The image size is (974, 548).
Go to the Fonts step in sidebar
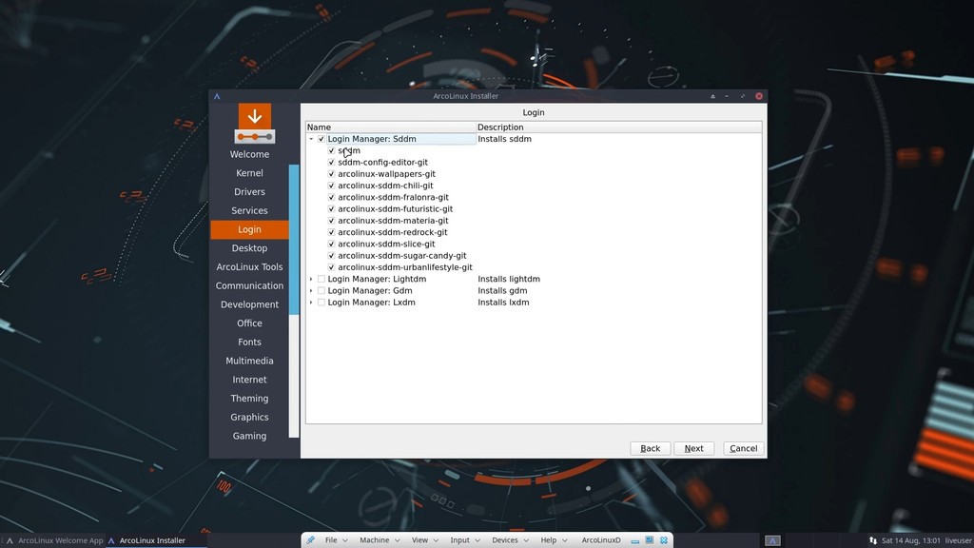tap(250, 342)
